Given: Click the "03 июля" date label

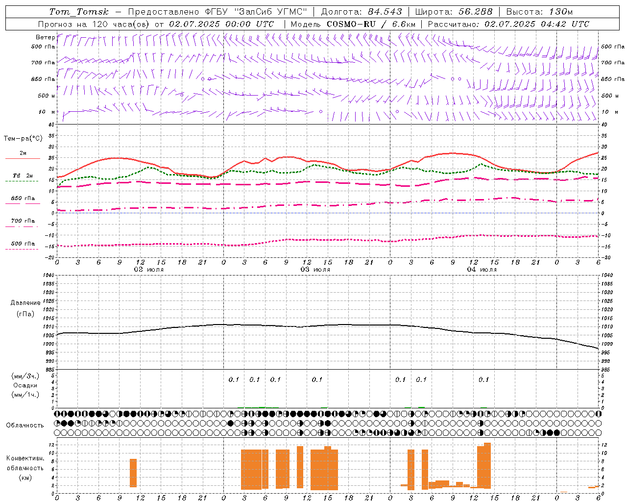Looking at the screenshot, I should click(x=315, y=269).
